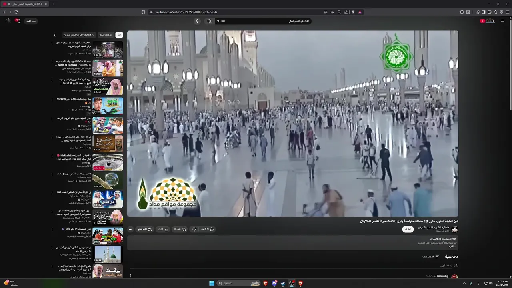Open the YouTube notifications bell

18,21
